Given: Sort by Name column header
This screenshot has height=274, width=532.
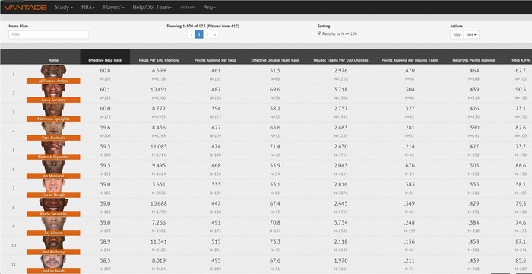Looking at the screenshot, I should (x=53, y=60).
